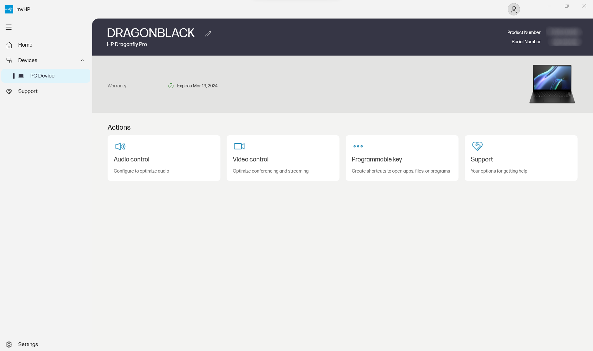Click the Settings gear icon
Viewport: 593px width, 351px height.
[9, 345]
